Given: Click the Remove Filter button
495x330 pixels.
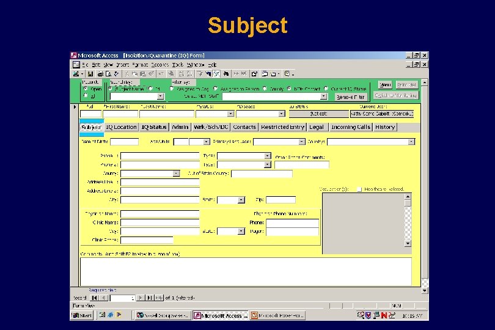Looking at the screenshot, I should click(350, 97).
